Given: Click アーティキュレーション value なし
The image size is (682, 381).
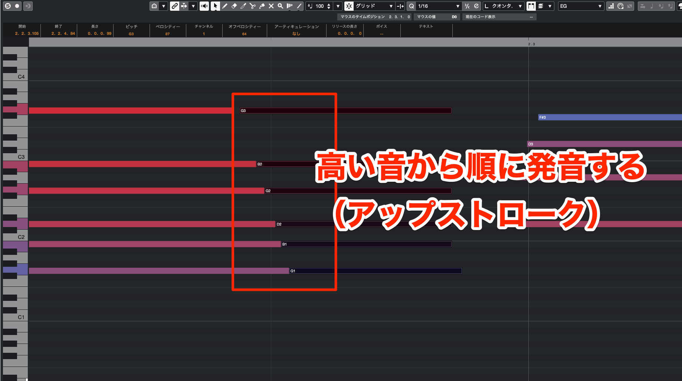Looking at the screenshot, I should pyautogui.click(x=296, y=34).
